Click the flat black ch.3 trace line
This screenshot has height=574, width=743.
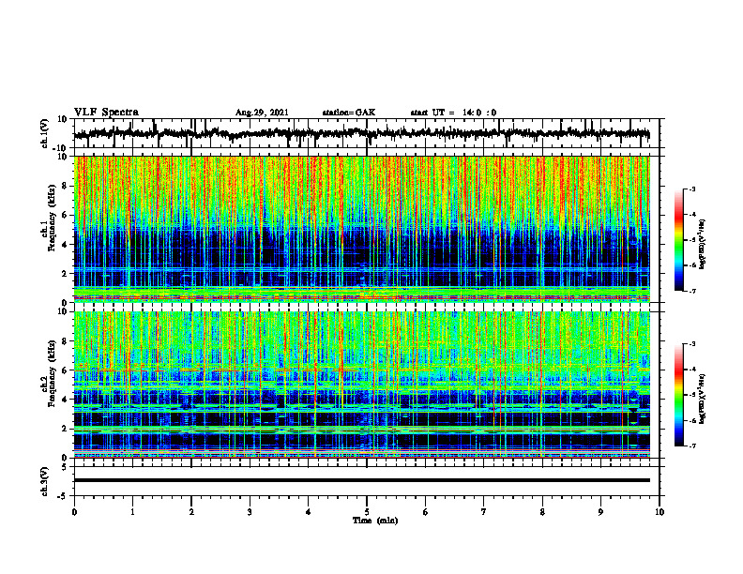361,480
